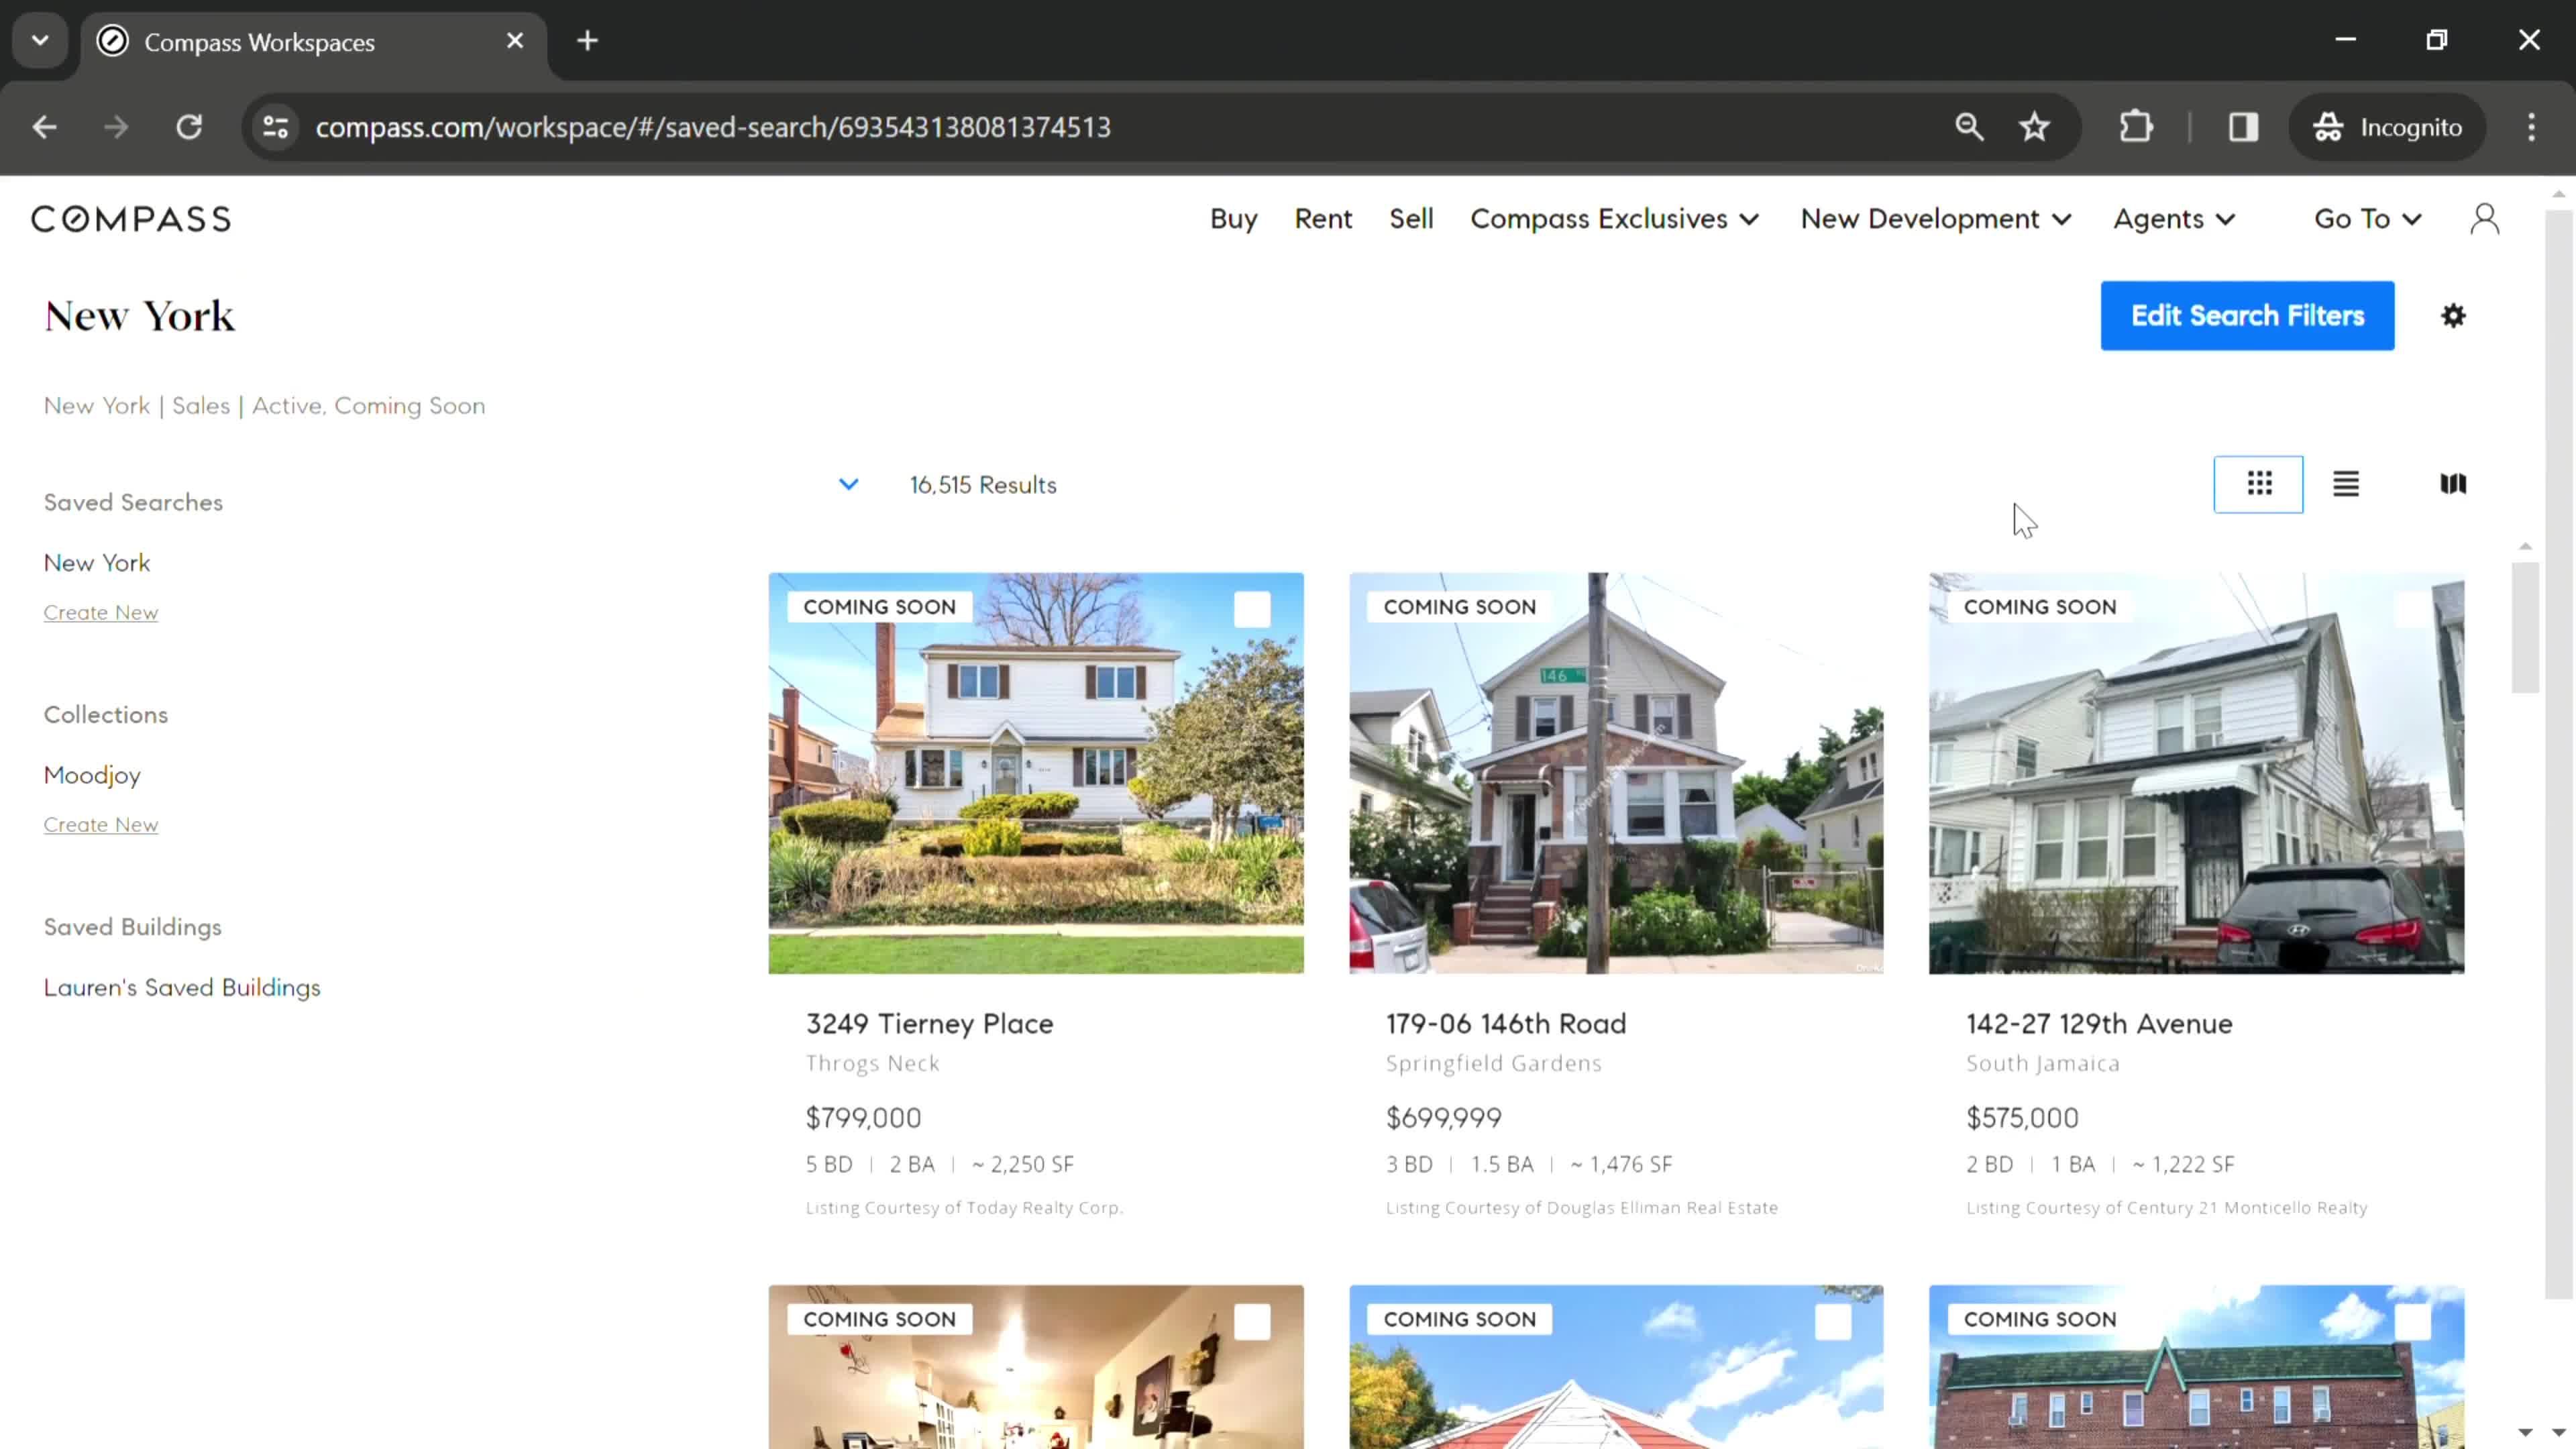Click the results list scrollbar thumb

(2525, 627)
